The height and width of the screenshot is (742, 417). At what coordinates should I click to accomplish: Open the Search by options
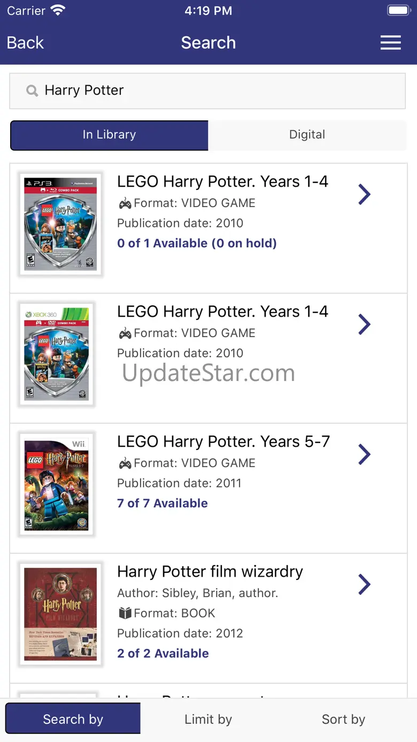tap(73, 719)
